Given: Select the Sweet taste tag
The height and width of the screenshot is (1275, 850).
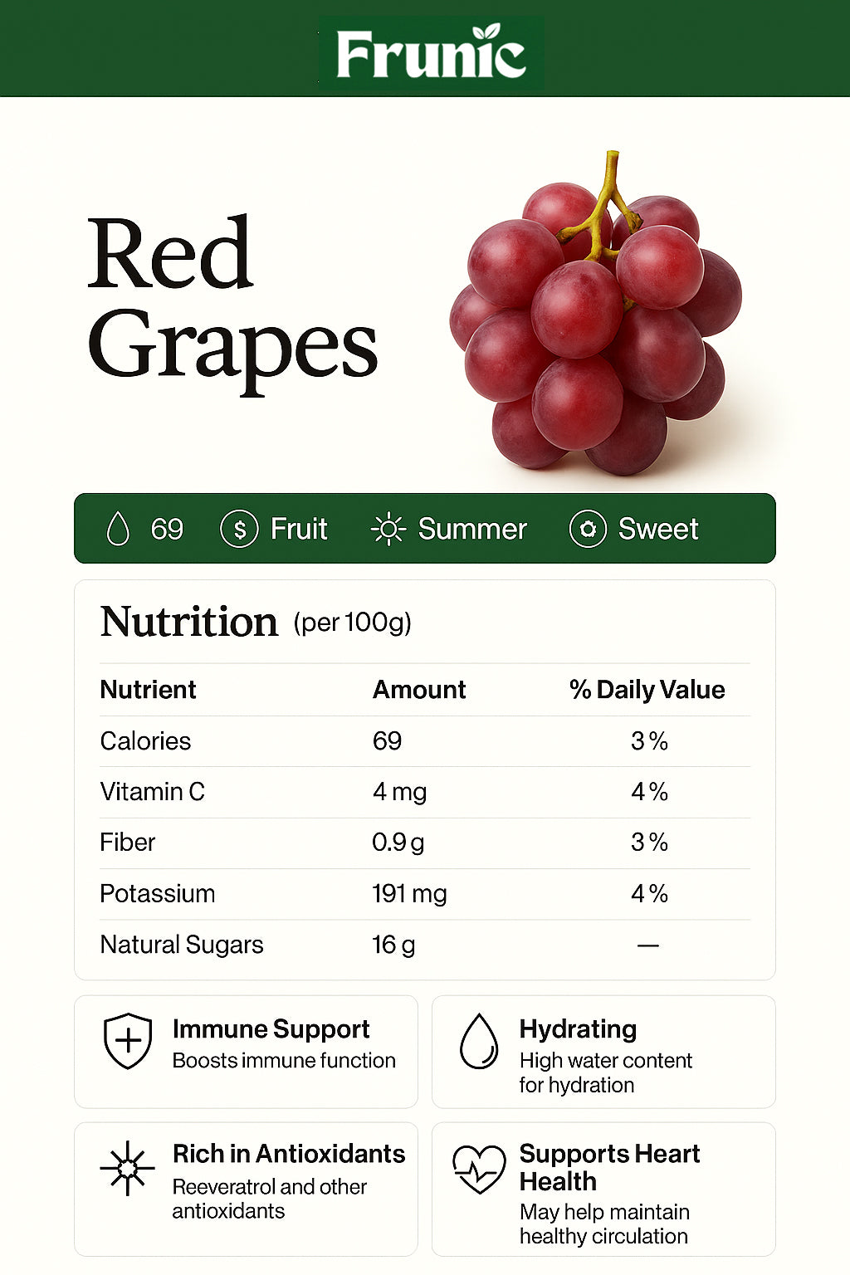Looking at the screenshot, I should [x=658, y=529].
